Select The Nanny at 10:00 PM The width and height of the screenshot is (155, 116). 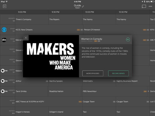point(99,19)
